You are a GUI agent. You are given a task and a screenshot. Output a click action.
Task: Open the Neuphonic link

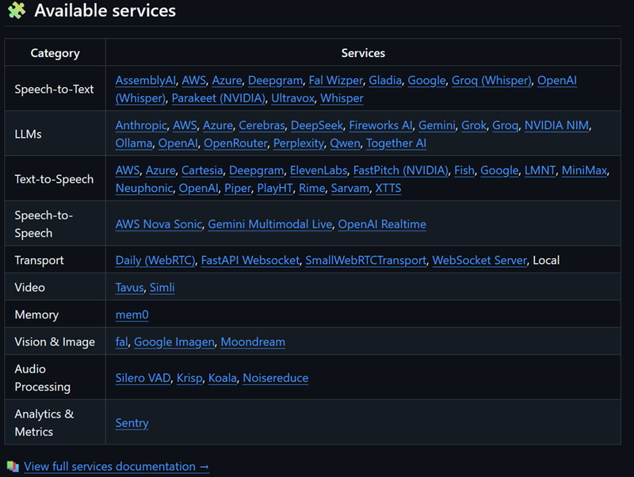[x=144, y=188]
